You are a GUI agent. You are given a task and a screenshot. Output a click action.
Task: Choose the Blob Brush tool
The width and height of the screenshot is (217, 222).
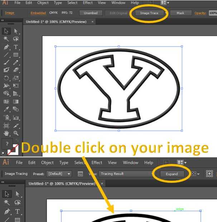(x=6, y=70)
